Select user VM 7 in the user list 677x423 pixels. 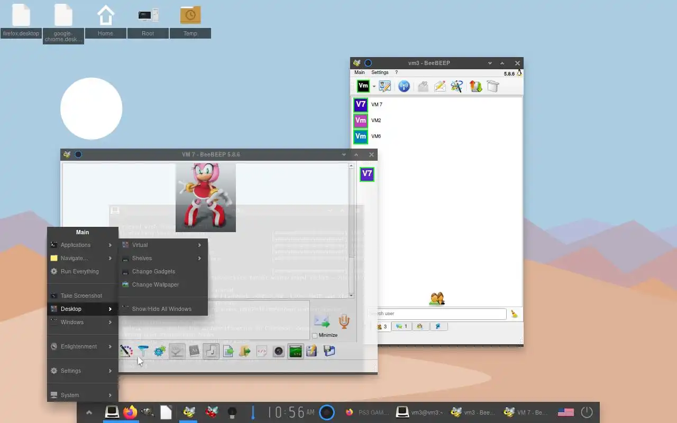(437, 105)
